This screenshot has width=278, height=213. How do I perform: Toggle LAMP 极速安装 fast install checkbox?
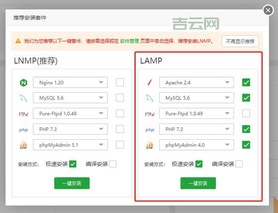199,164
